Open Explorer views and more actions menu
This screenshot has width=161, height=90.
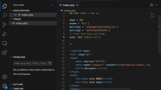[x=52, y=5]
